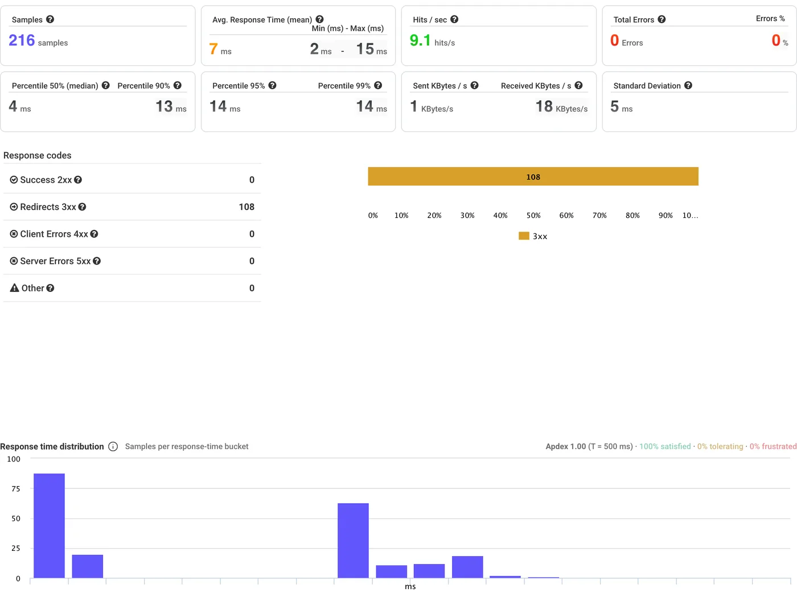Click the 7 ms average response value
Image resolution: width=797 pixels, height=601 pixels.
(220, 50)
